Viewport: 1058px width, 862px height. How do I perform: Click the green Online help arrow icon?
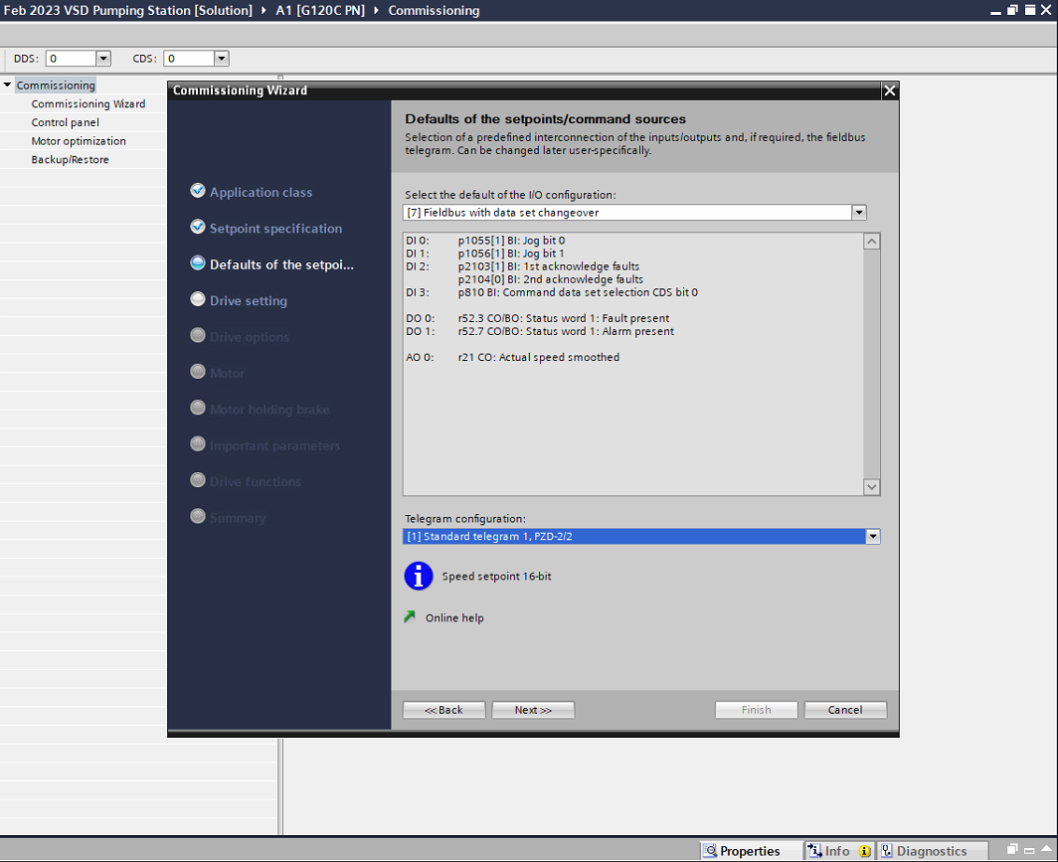(410, 617)
